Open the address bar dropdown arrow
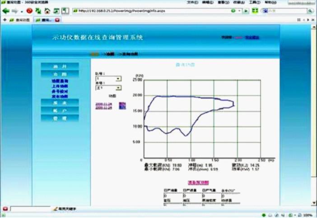The width and height of the screenshot is (317, 218). 240,11
